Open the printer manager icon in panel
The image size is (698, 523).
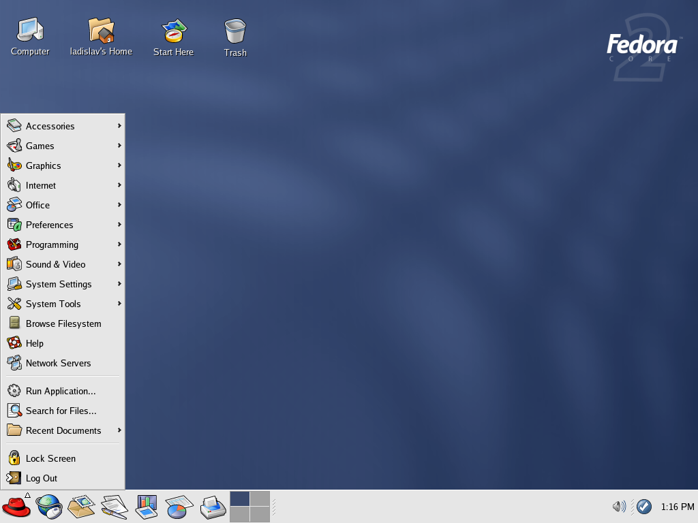[x=213, y=507]
